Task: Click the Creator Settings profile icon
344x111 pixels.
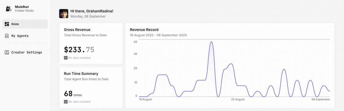Action: 7,52
